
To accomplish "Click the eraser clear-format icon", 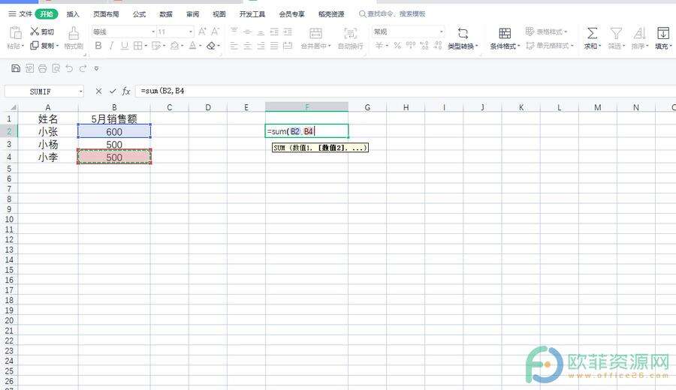I will pyautogui.click(x=211, y=45).
